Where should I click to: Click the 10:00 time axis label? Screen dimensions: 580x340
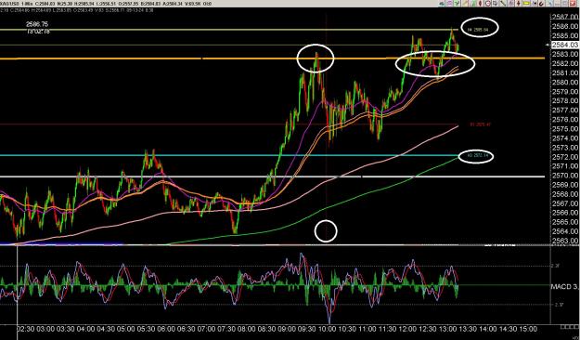327,329
